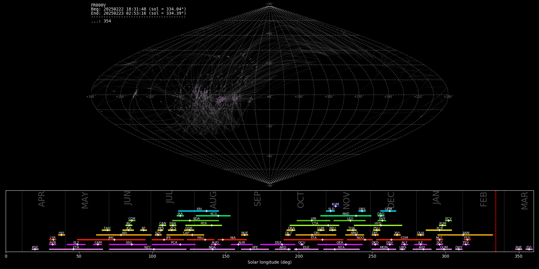Click the ORS shower label
539x269 pixels.
[362, 209]
